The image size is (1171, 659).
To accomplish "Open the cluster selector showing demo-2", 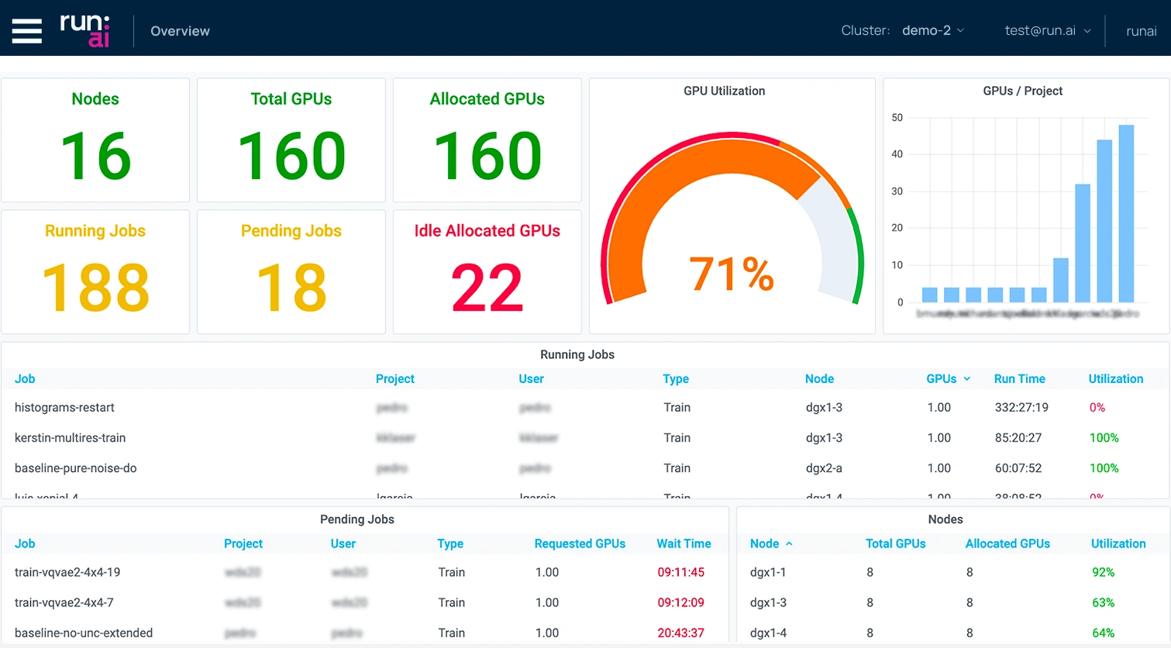I will 933,31.
